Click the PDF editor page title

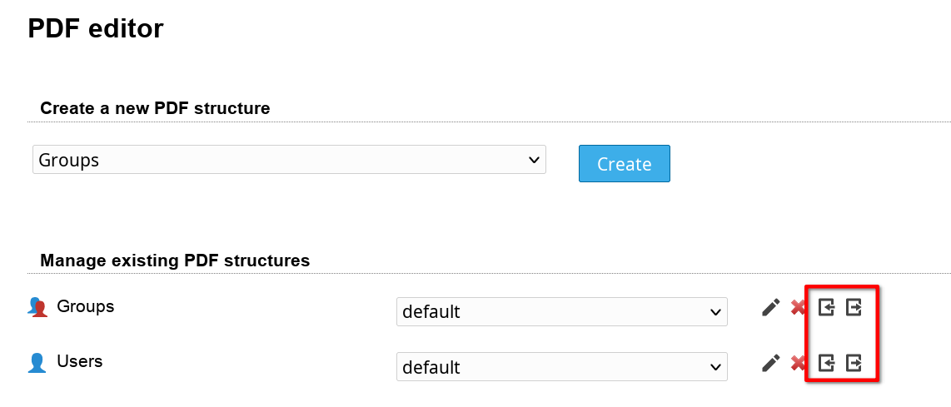tap(95, 29)
